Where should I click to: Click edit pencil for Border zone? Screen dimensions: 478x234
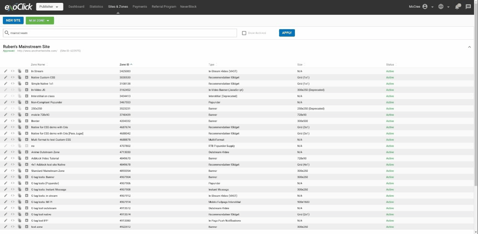click(x=6, y=121)
